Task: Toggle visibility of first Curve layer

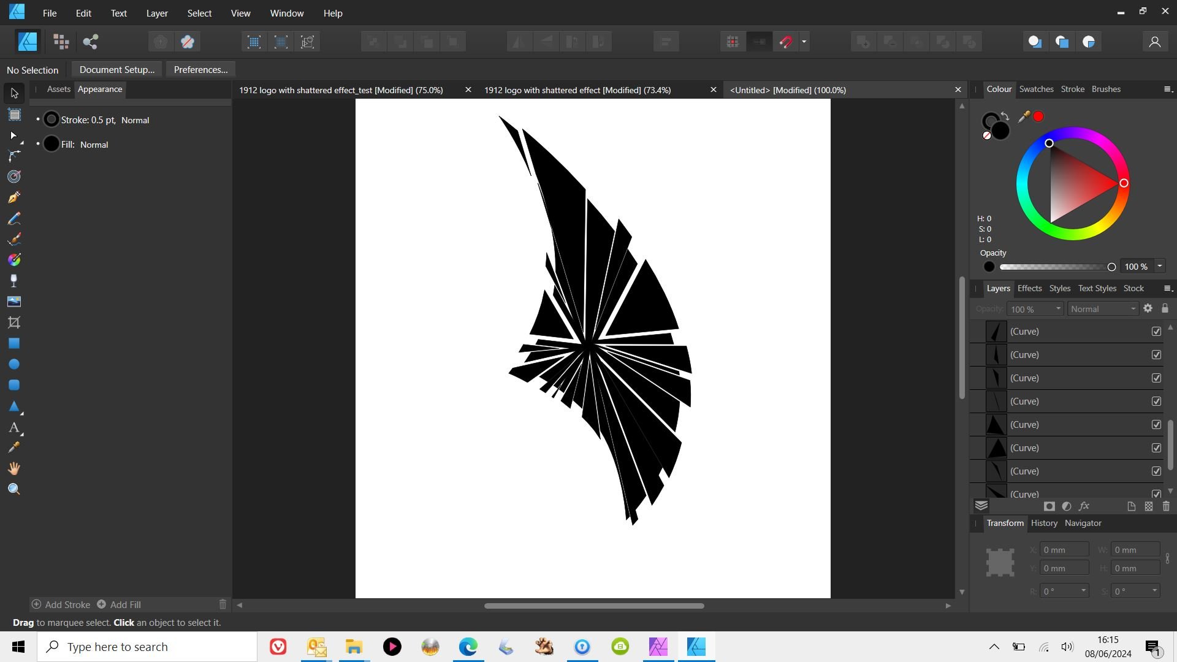Action: pos(1157,330)
